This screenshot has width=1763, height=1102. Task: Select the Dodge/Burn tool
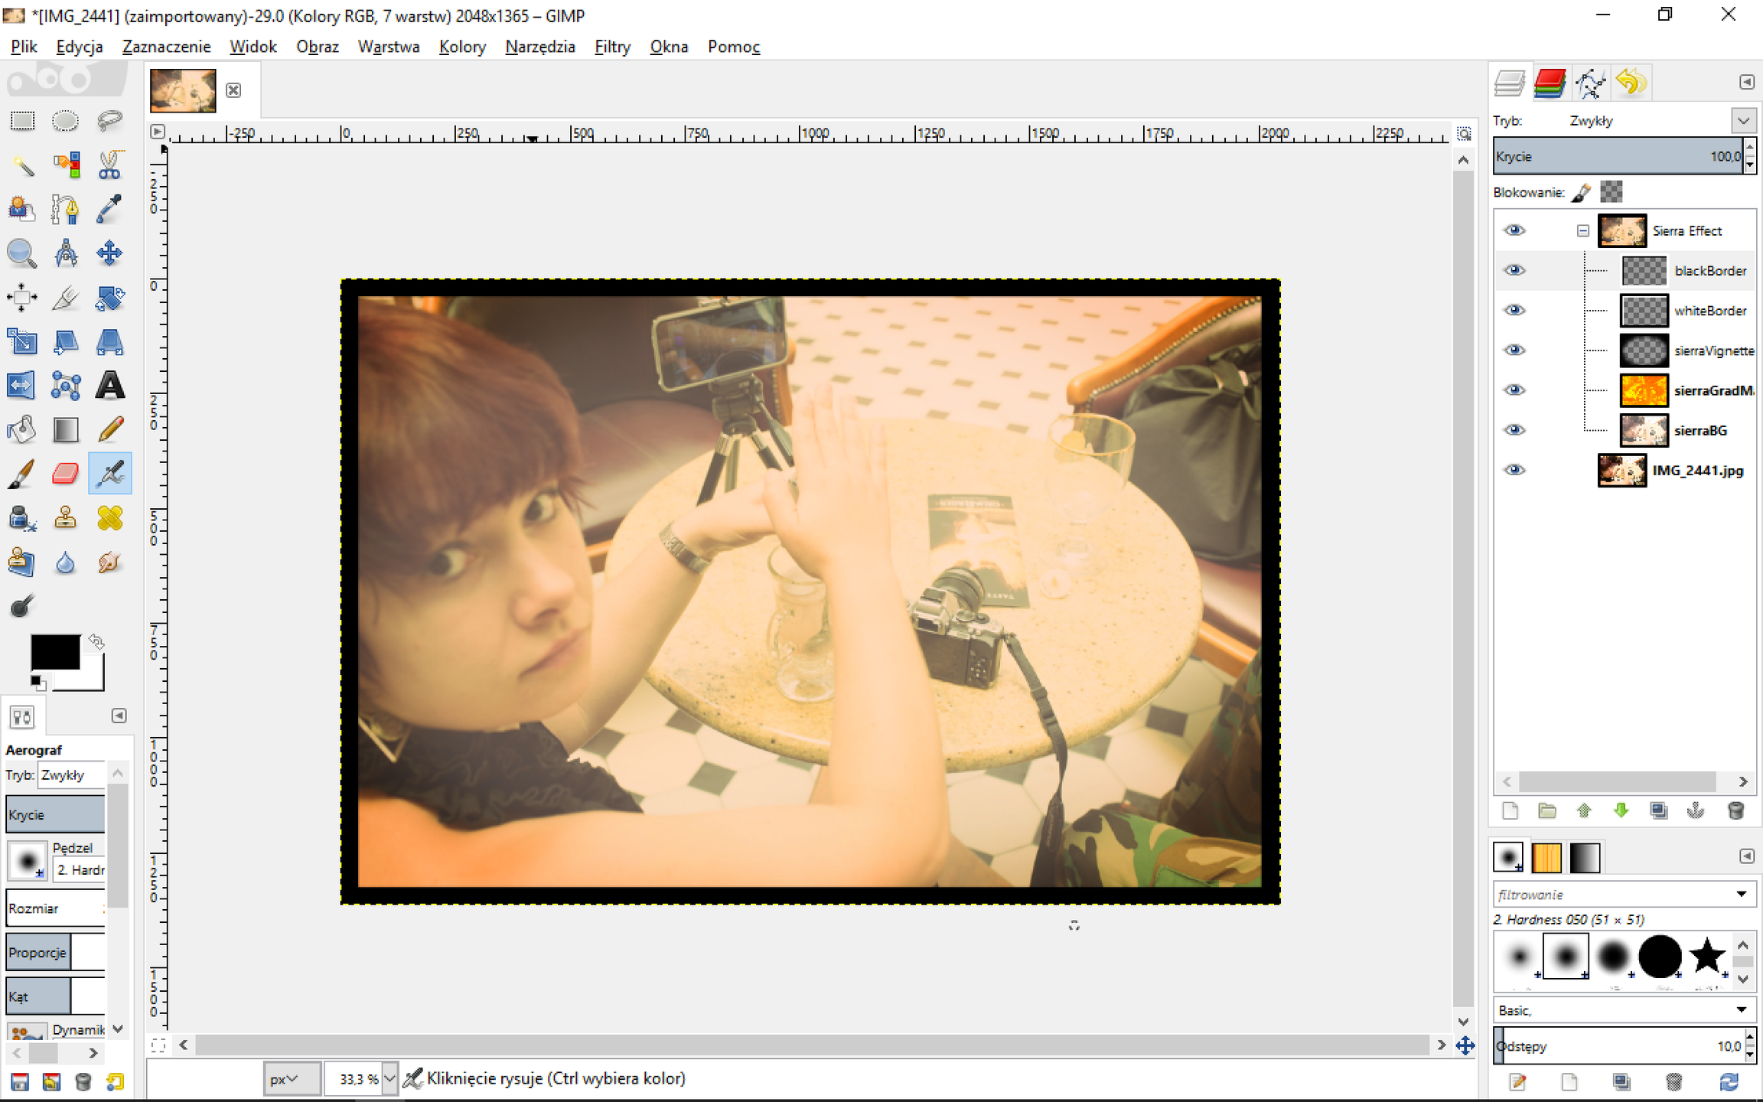(x=22, y=606)
